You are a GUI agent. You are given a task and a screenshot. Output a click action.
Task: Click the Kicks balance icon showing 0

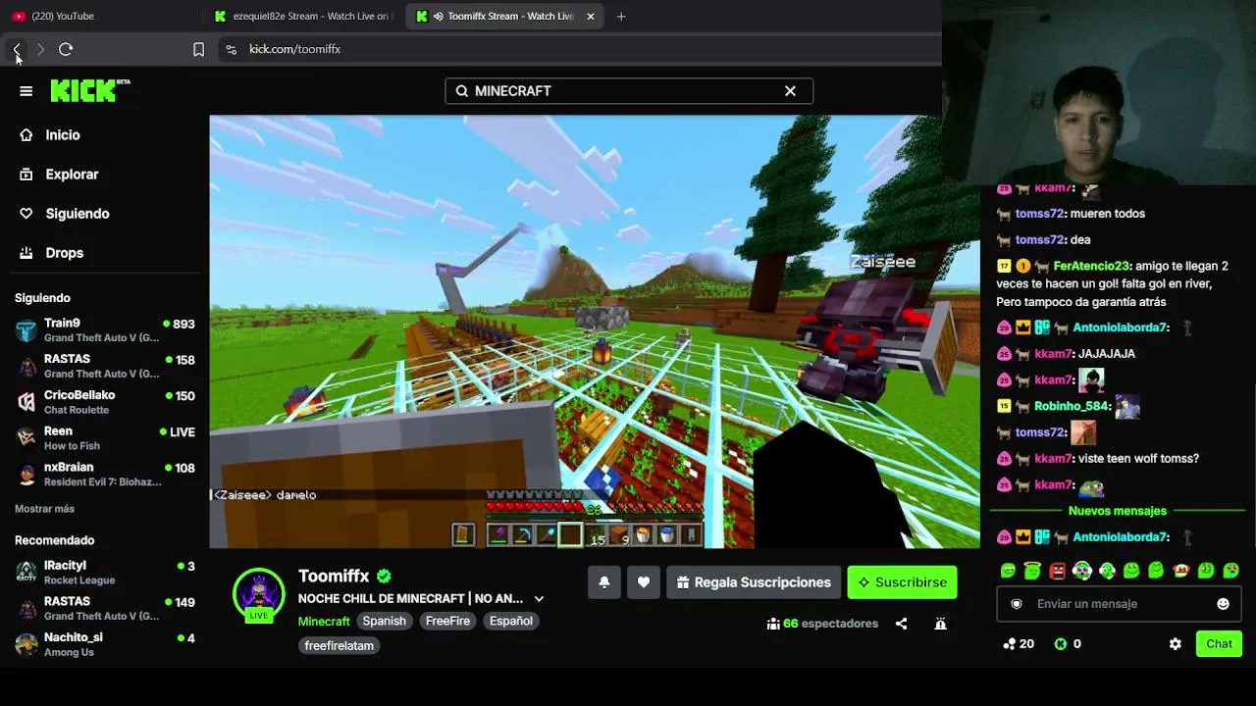(1060, 644)
